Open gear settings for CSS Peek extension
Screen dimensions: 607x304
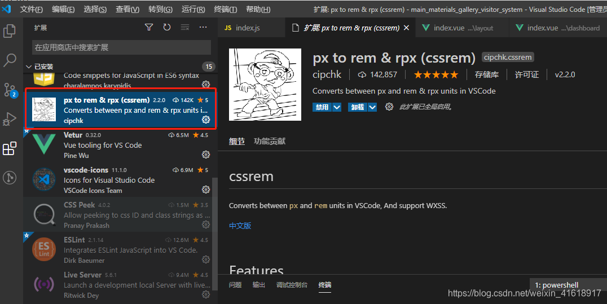tap(206, 224)
